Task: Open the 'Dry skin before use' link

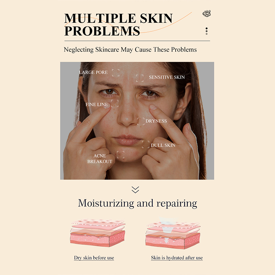Action: [94, 257]
